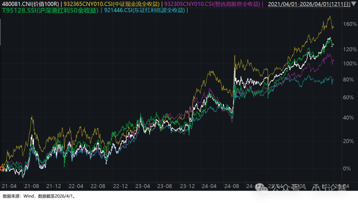Click the yellow line peak near 160%

(x=329, y=17)
